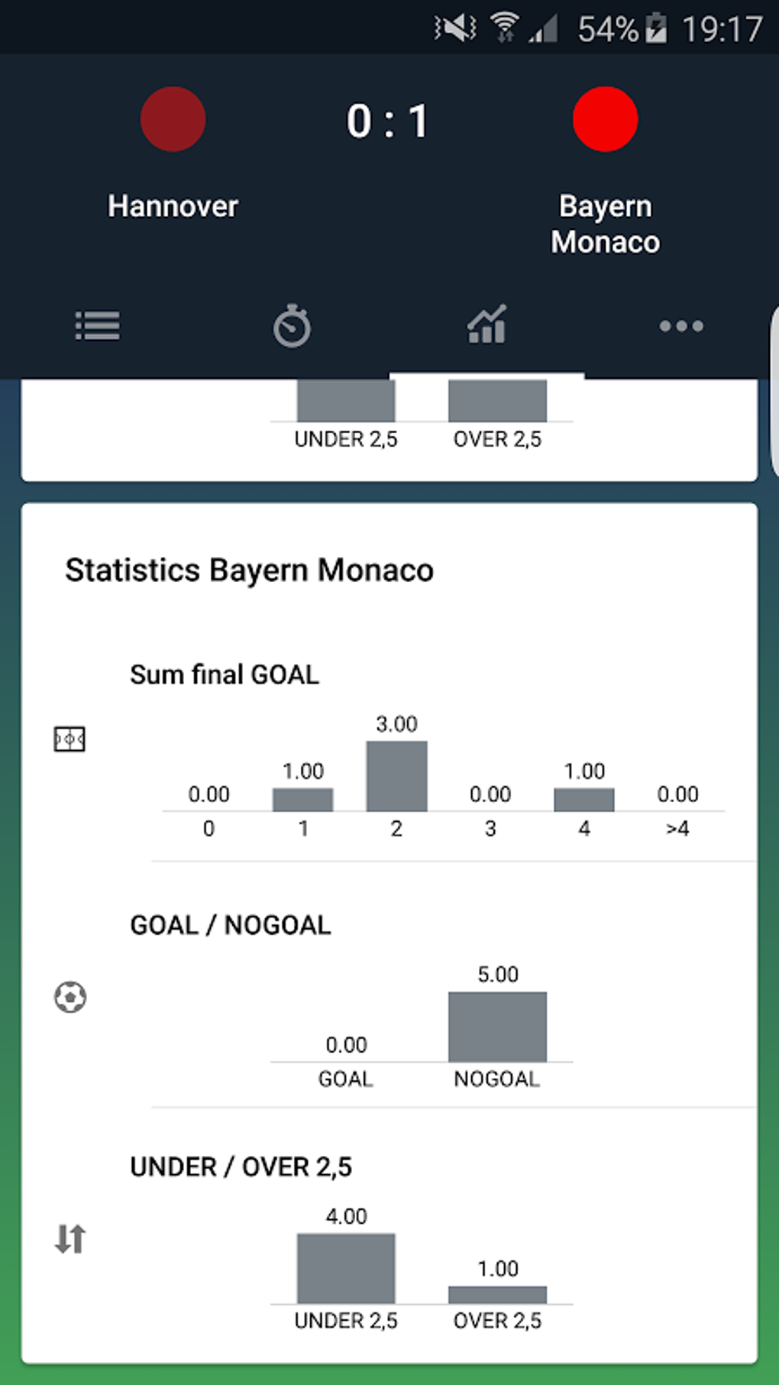Tap the Bayern Monaco red team badge
The image size is (779, 1385).
605,119
